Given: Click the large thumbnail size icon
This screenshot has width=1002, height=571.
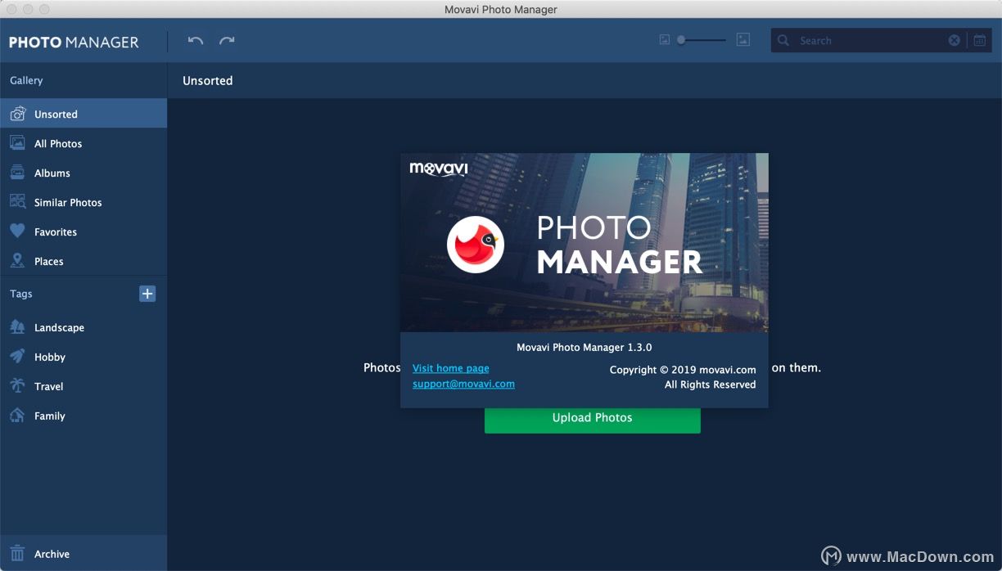Looking at the screenshot, I should coord(743,39).
